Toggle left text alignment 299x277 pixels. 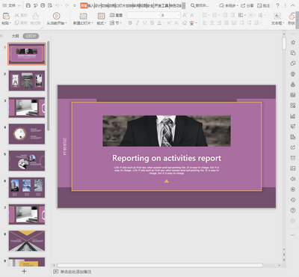pos(205,23)
